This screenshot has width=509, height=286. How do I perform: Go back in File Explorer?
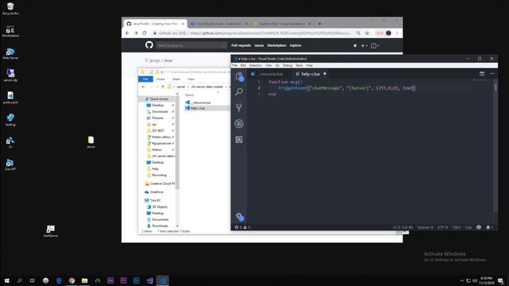pyautogui.click(x=143, y=87)
